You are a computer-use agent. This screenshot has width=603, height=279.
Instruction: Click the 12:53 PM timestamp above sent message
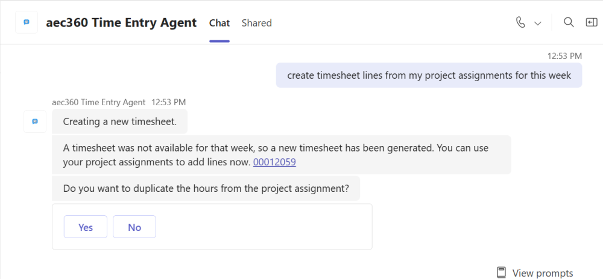pyautogui.click(x=564, y=56)
